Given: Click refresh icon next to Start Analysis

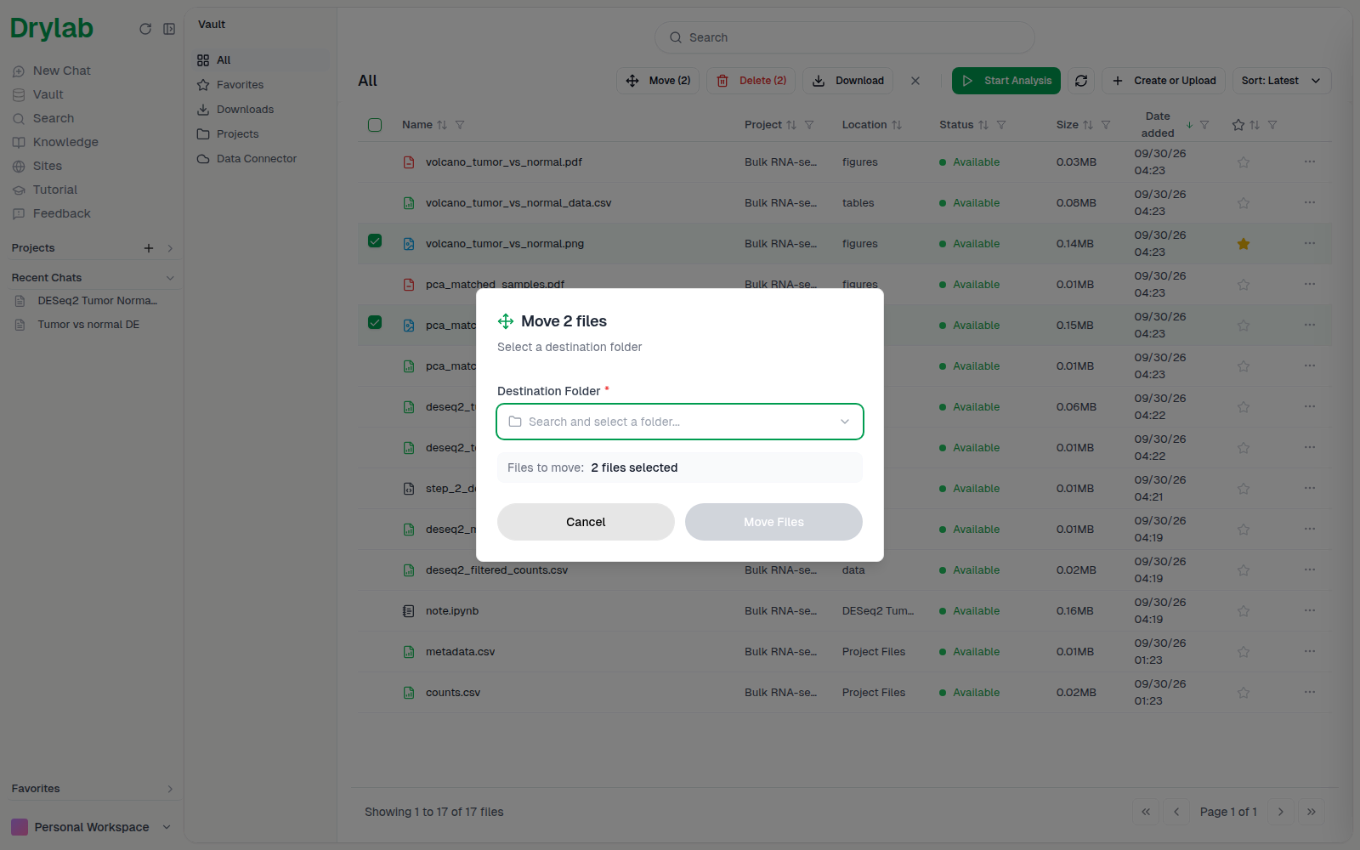Looking at the screenshot, I should (1081, 81).
